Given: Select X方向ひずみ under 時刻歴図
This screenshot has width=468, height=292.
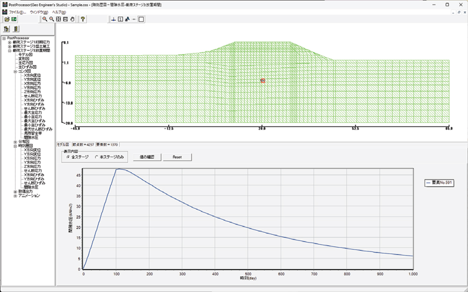Looking at the screenshot, I should point(34,175).
